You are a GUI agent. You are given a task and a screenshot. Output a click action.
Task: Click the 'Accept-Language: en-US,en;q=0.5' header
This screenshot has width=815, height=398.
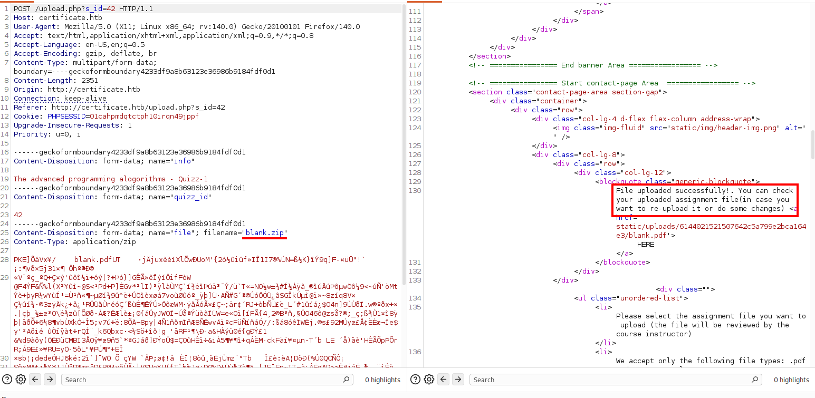79,45
